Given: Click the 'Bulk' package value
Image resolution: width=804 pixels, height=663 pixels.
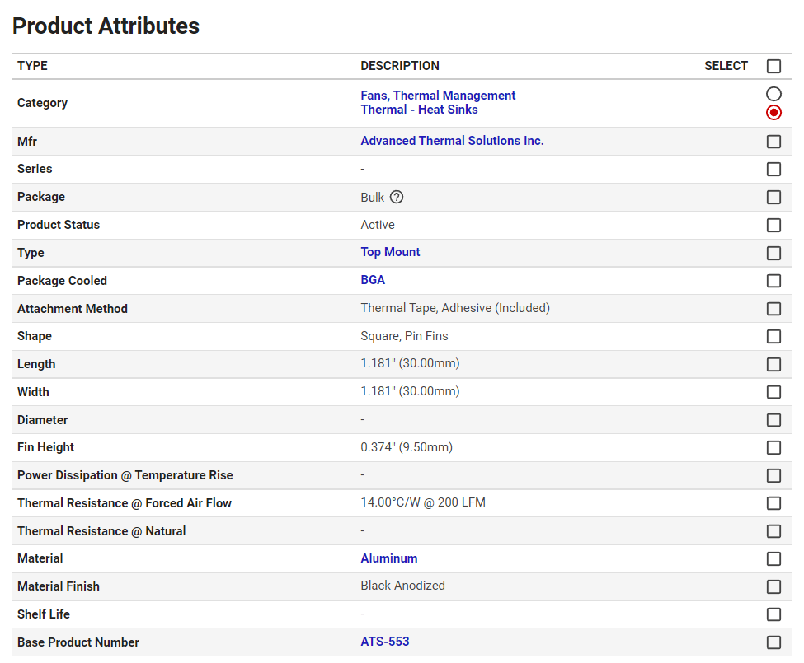Looking at the screenshot, I should click(372, 197).
